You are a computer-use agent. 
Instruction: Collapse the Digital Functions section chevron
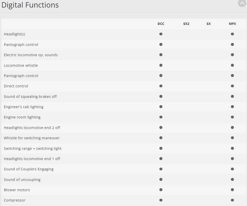(242, 3)
